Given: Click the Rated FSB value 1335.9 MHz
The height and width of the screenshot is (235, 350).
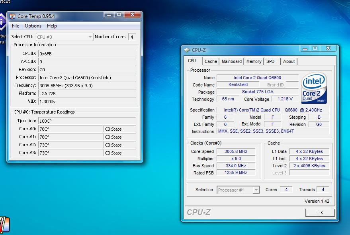Looking at the screenshot, I should click(x=236, y=173).
